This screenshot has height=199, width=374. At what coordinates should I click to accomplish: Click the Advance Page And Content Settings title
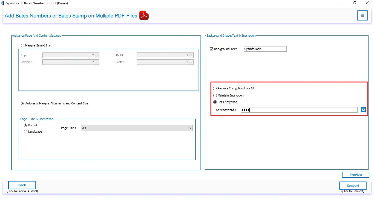(37, 36)
